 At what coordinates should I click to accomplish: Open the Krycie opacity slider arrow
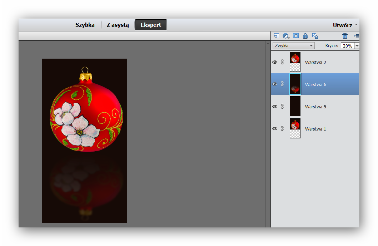pos(357,45)
